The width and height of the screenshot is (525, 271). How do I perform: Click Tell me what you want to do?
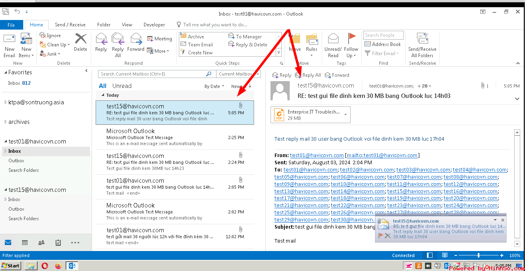215,25
